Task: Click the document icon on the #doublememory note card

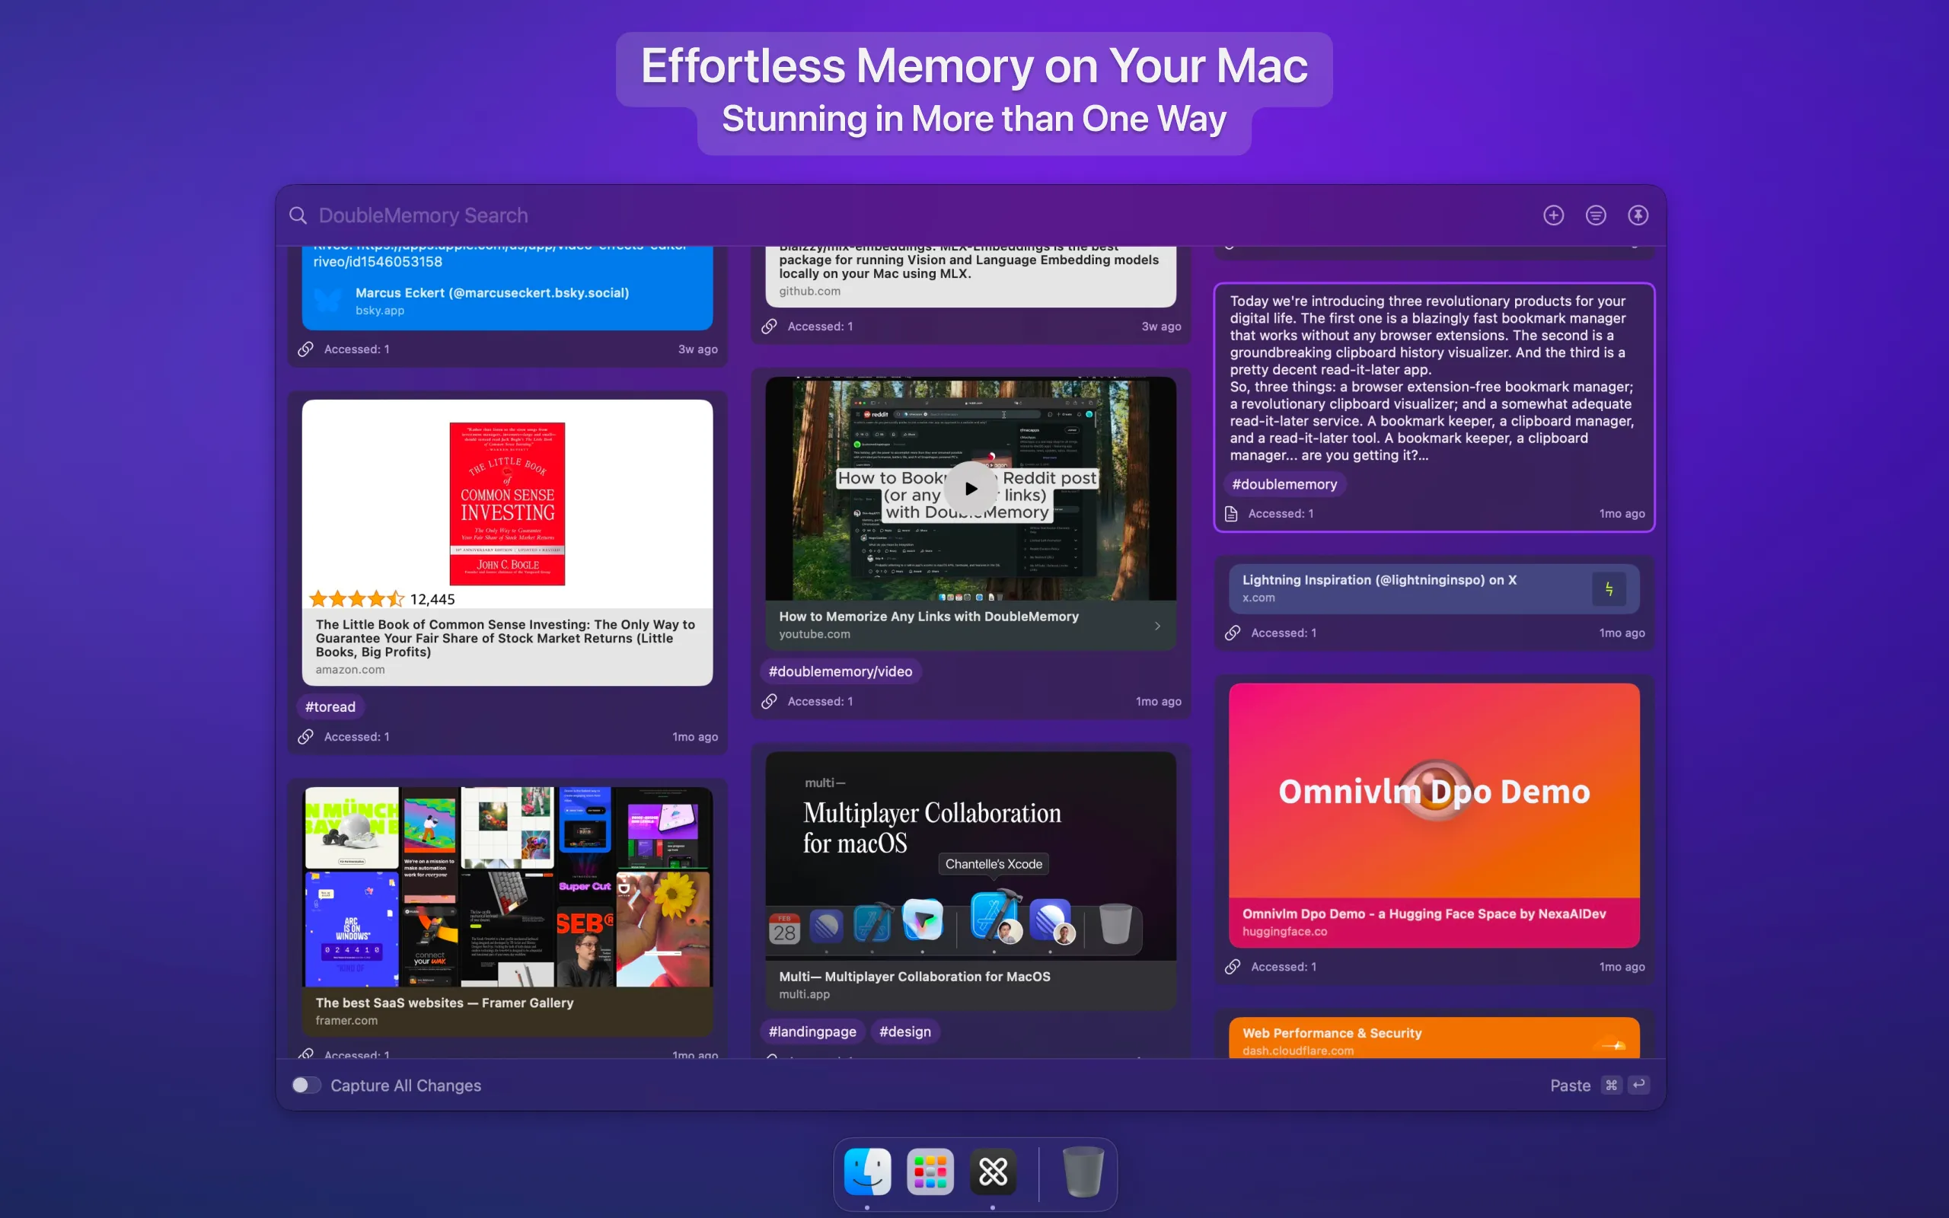Action: tap(1231, 513)
